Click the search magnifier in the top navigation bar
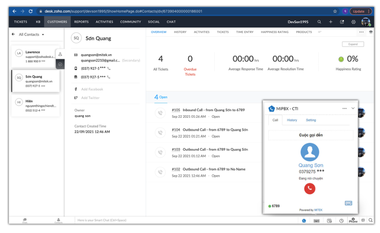380x233 pixels. (x=319, y=22)
